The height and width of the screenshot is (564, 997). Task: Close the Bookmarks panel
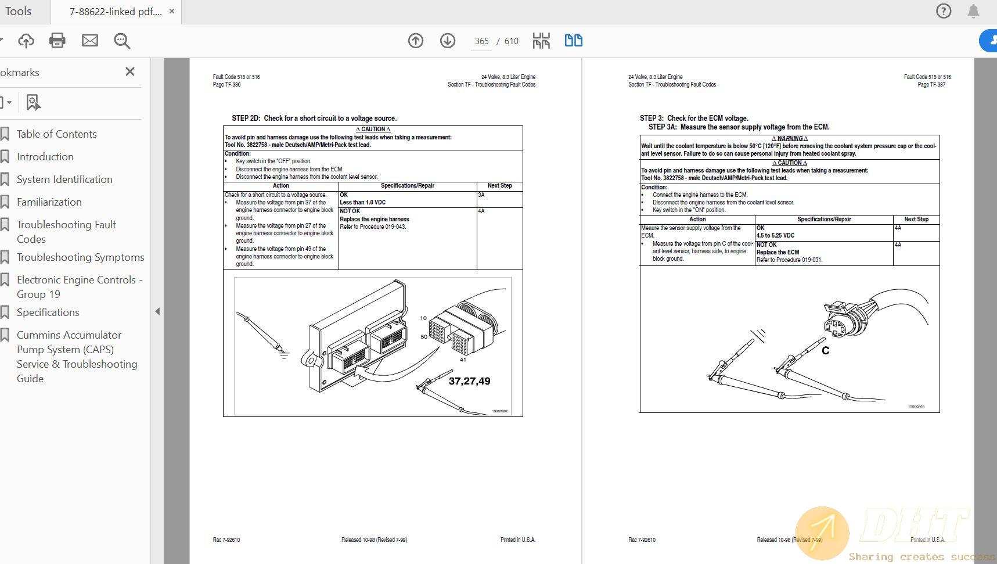tap(130, 71)
